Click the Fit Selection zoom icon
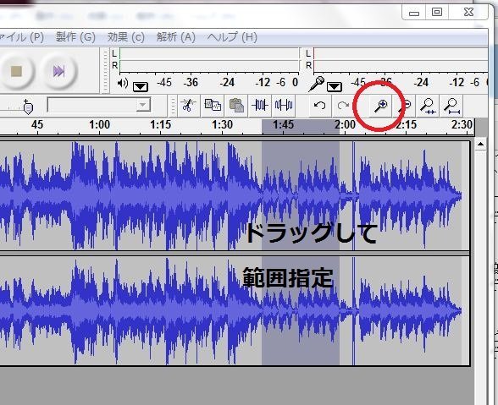The width and height of the screenshot is (498, 405). pyautogui.click(x=428, y=106)
